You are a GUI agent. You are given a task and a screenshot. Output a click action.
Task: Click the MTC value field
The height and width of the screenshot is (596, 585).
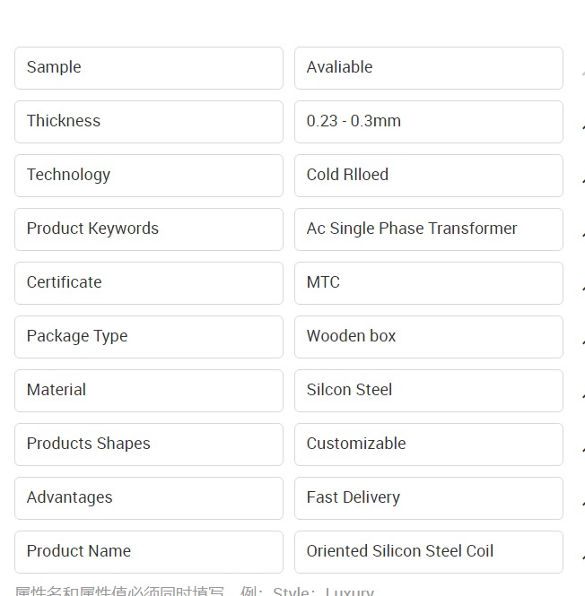(x=429, y=283)
